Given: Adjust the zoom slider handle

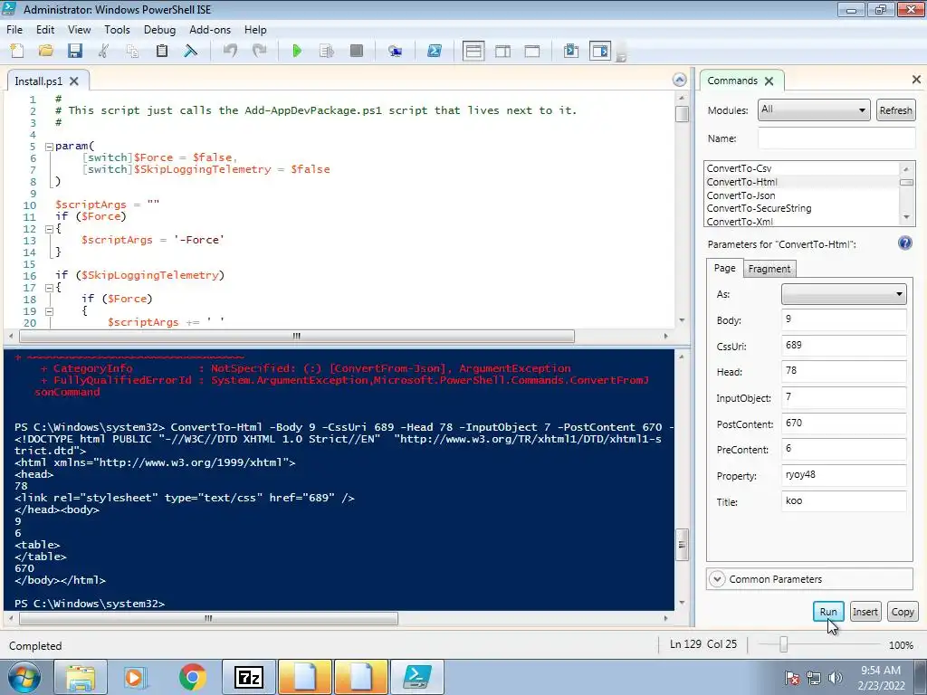Looking at the screenshot, I should click(x=783, y=644).
